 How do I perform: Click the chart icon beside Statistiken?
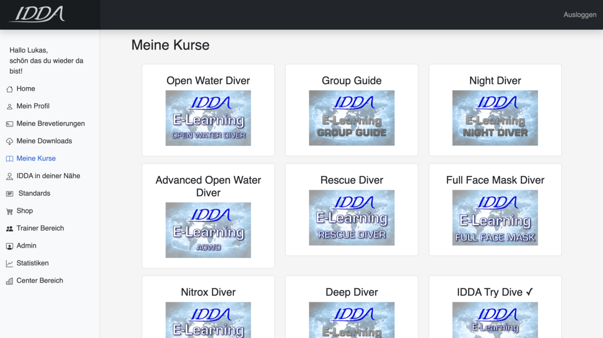tap(9, 263)
